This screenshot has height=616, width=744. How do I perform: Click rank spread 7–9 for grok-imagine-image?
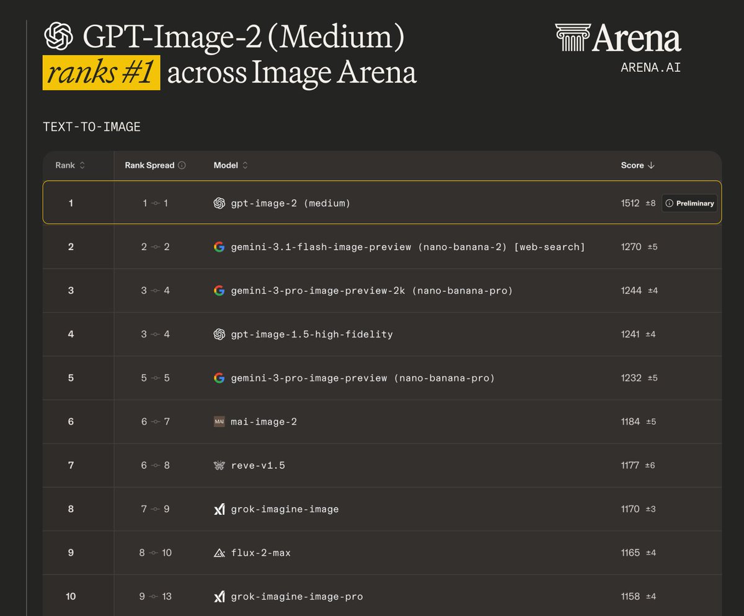click(x=155, y=509)
